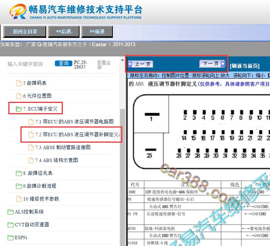Click the 当前车型 vehicle model text
Screen dimensions: 270x246
pos(68,44)
